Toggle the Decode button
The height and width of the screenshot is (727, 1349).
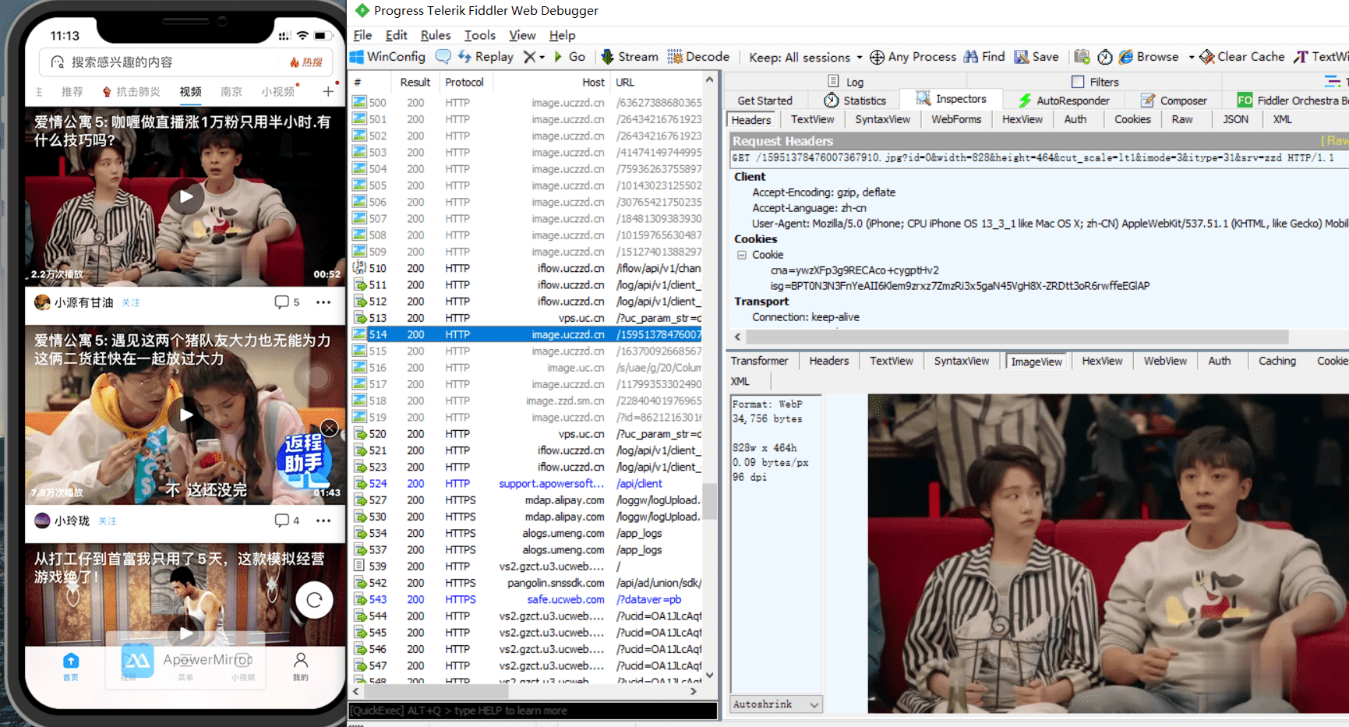point(698,56)
